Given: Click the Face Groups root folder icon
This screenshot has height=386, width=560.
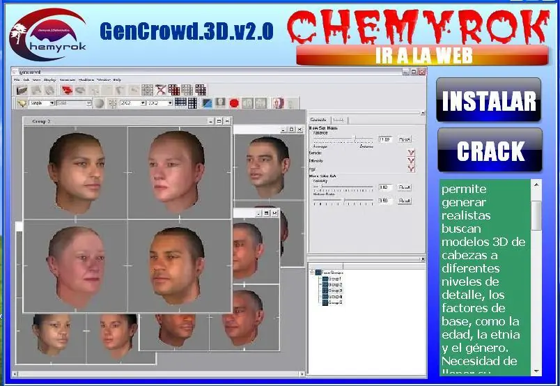Looking at the screenshot, I should tap(318, 272).
